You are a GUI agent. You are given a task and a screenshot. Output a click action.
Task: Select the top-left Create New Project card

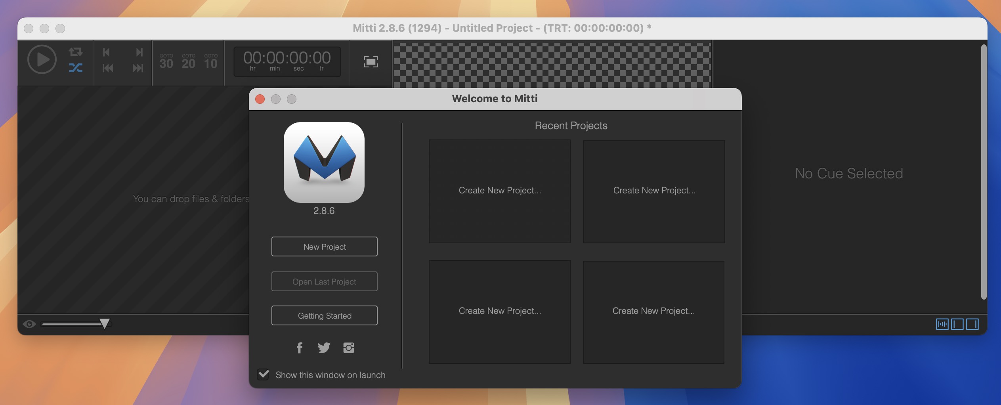(499, 191)
